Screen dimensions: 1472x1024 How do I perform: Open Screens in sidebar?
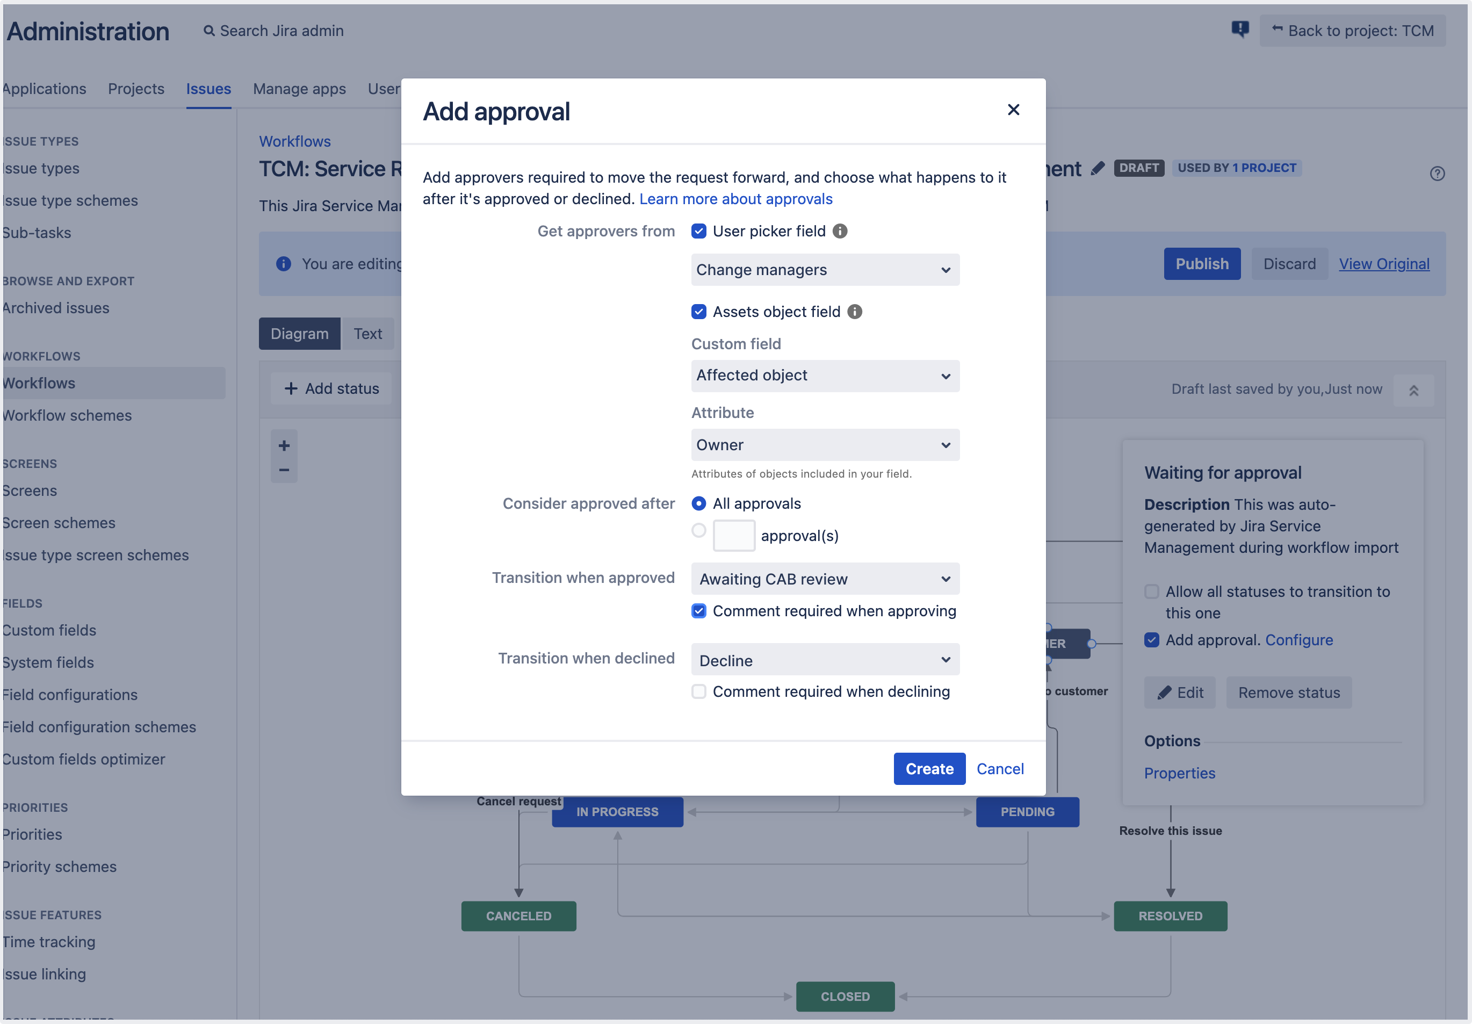pyautogui.click(x=30, y=491)
